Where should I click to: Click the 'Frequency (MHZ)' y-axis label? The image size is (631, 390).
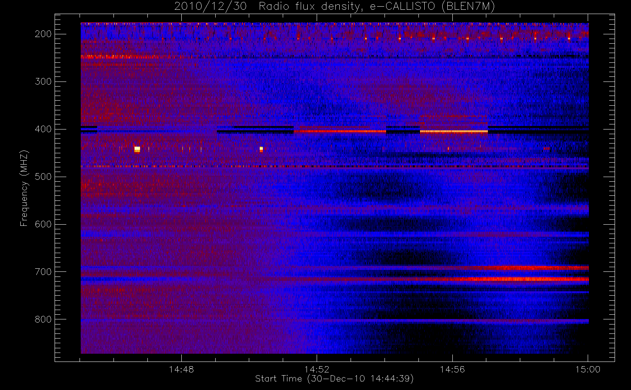click(24, 188)
